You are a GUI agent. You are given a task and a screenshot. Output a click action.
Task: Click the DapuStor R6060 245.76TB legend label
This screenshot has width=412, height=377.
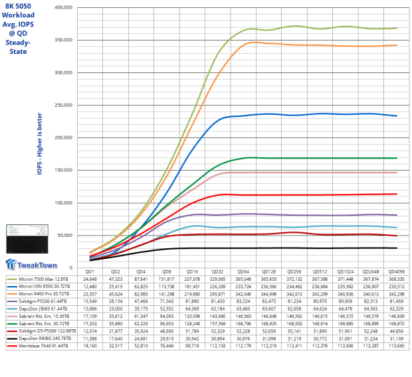coord(45,339)
